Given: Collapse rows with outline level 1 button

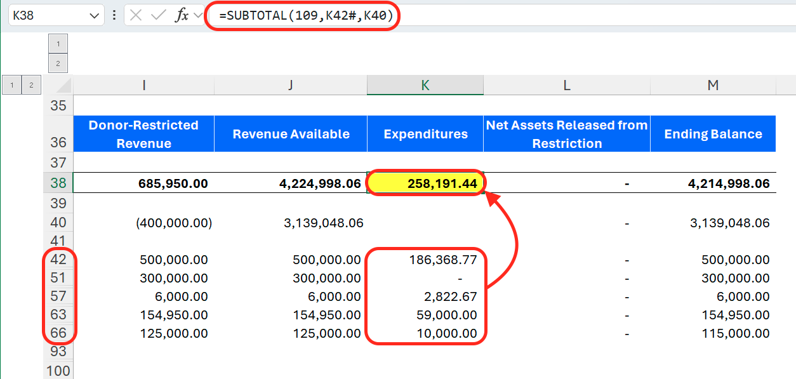Looking at the screenshot, I should [12, 84].
